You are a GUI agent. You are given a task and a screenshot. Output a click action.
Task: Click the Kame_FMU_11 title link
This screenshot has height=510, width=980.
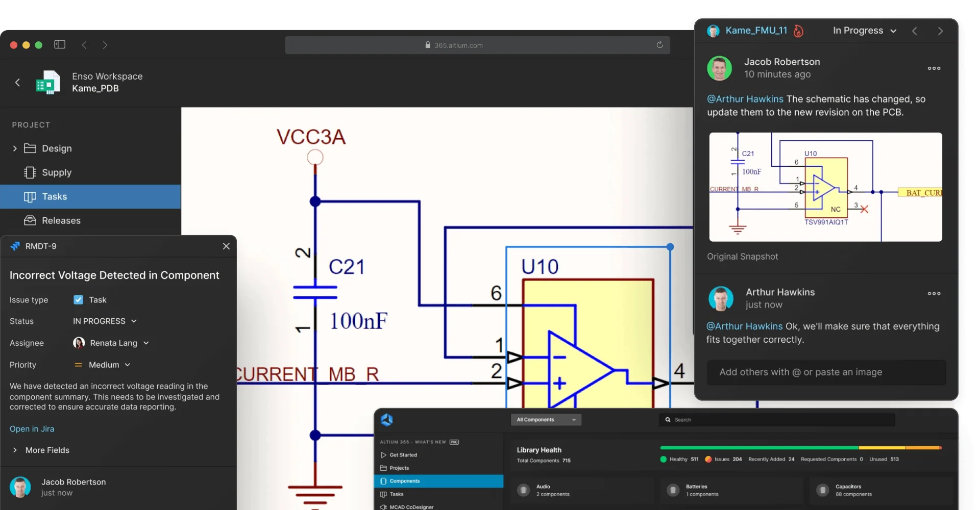coord(756,31)
